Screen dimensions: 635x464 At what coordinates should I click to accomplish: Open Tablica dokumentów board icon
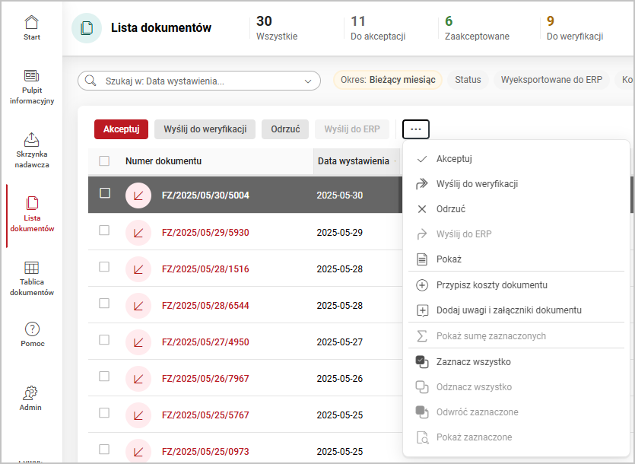coord(32,268)
